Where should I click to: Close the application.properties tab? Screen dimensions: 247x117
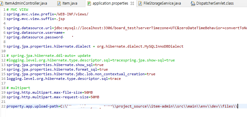(132, 3)
